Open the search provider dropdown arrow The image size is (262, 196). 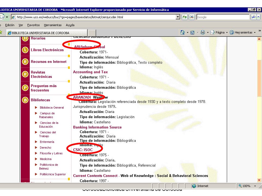(258, 17)
